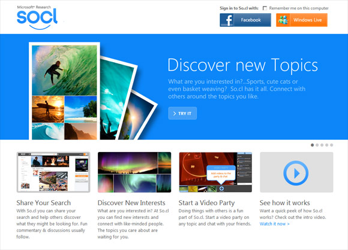
Task: Open the Video Party thumbnail
Action: pyautogui.click(x=215, y=172)
